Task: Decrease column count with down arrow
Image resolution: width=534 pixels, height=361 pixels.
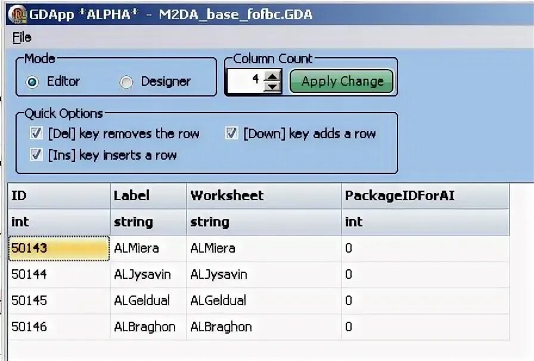Action: click(272, 86)
